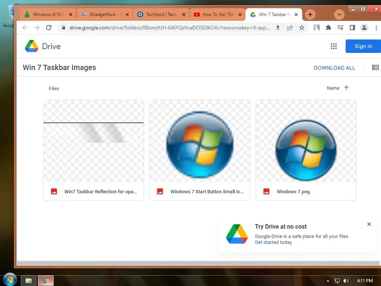The height and width of the screenshot is (286, 381).
Task: Open the Windows 7.png thumbnail
Action: (x=306, y=141)
